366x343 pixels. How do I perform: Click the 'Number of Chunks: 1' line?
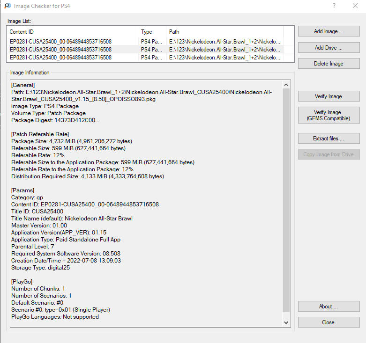[38, 288]
